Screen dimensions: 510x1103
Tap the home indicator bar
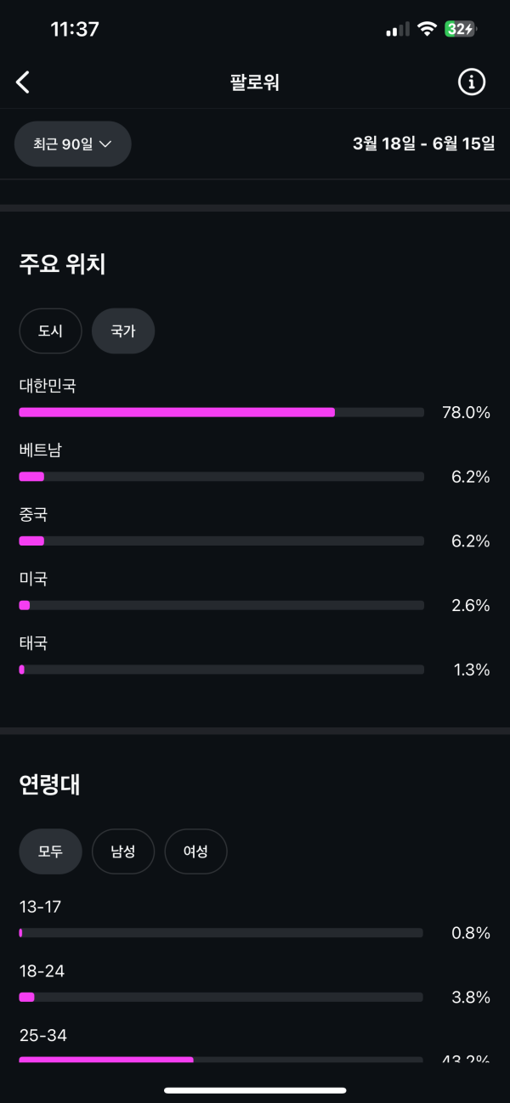[255, 1090]
